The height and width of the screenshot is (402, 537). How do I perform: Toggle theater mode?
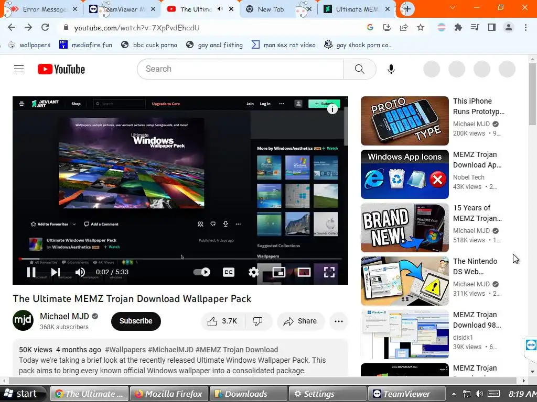tap(304, 272)
